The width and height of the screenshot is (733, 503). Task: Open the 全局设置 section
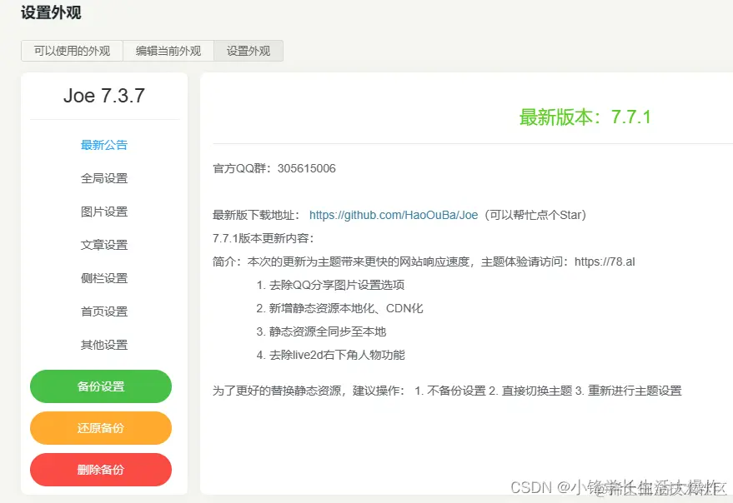(x=103, y=177)
